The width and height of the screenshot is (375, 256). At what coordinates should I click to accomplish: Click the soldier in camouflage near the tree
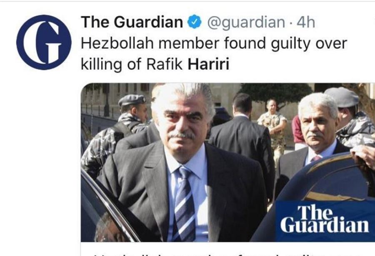point(272,124)
